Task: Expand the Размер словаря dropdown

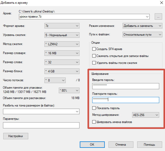Action: pos(62,53)
